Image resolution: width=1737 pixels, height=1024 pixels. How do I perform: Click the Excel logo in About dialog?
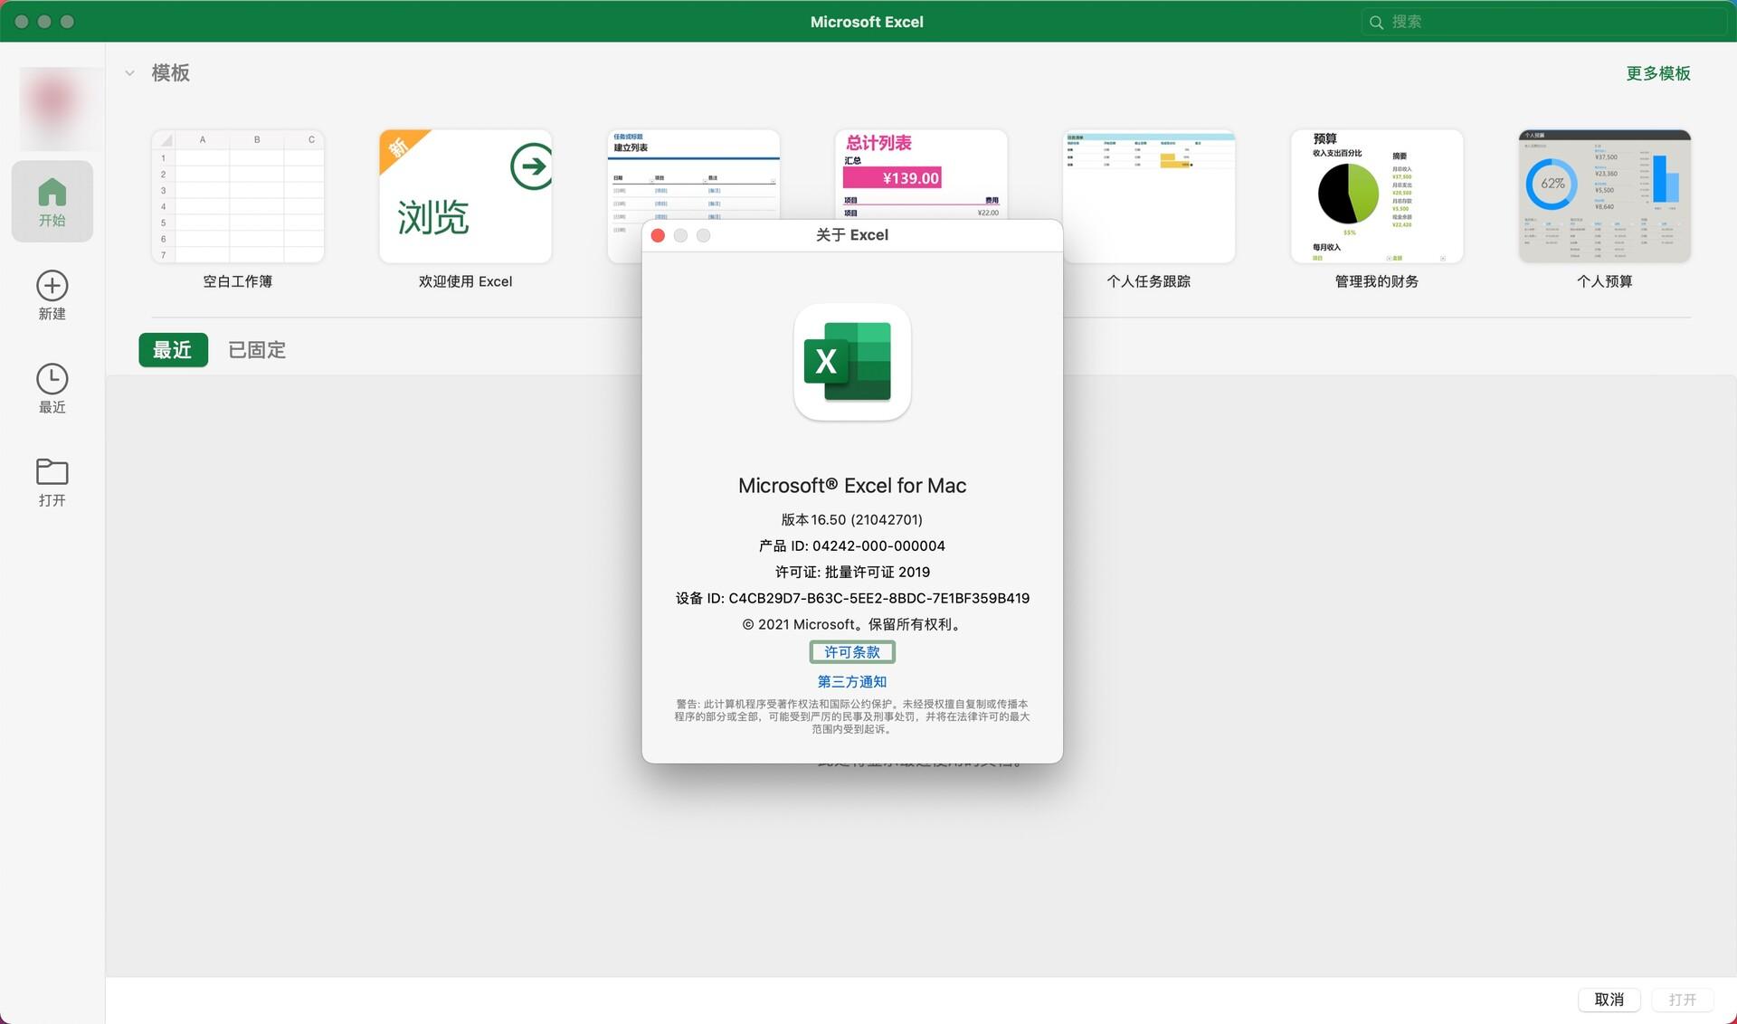click(x=852, y=362)
